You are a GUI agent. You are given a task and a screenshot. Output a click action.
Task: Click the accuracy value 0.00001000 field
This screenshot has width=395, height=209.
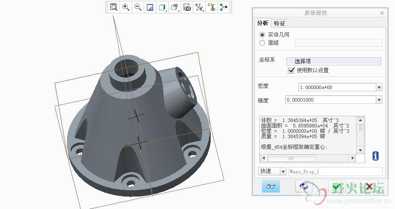(331, 100)
